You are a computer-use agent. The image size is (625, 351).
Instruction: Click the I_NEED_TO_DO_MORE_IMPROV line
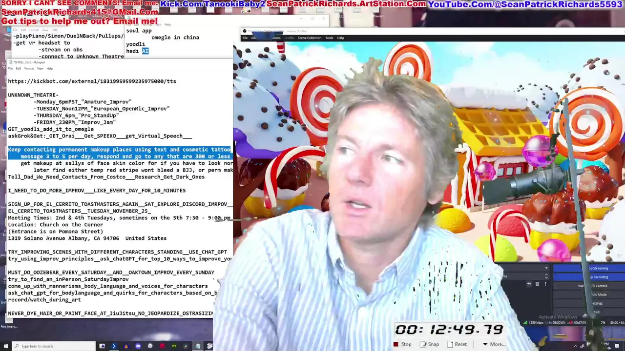[x=97, y=191]
